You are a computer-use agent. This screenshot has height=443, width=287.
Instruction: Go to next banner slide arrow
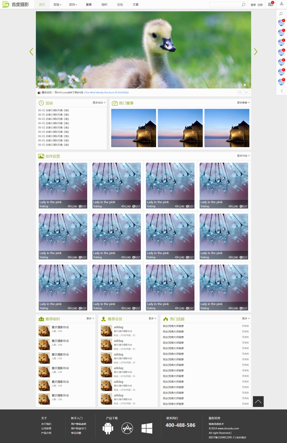click(x=256, y=52)
